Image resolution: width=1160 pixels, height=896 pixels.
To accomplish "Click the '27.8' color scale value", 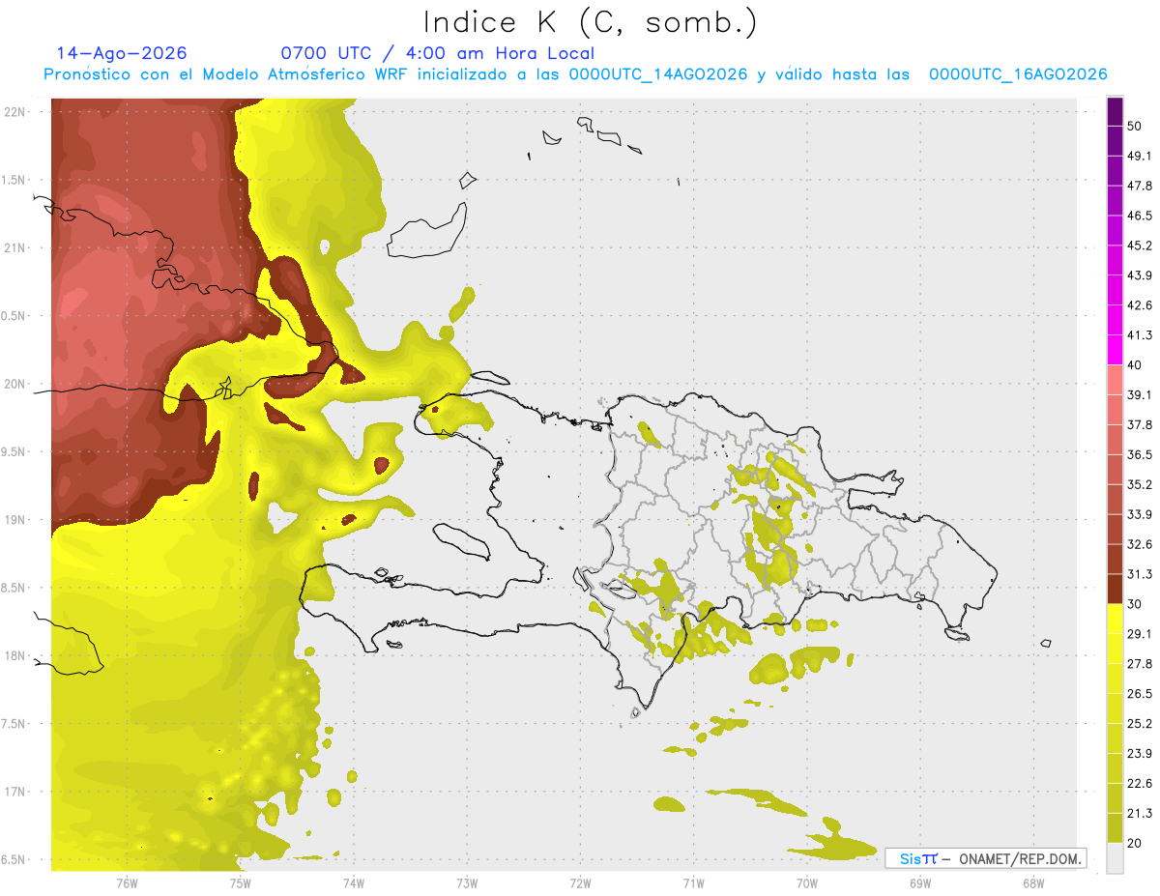I will pos(1140,663).
